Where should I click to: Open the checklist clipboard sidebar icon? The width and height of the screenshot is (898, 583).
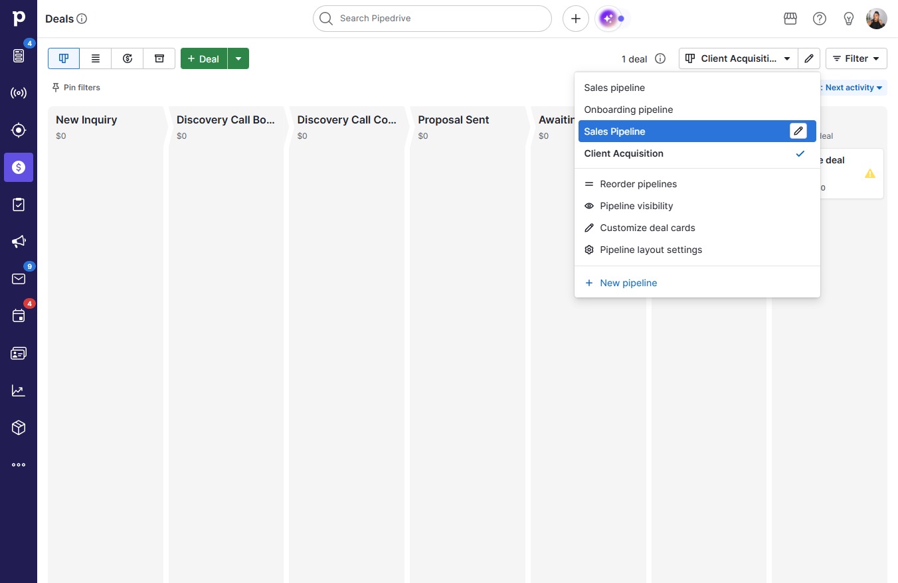(19, 205)
